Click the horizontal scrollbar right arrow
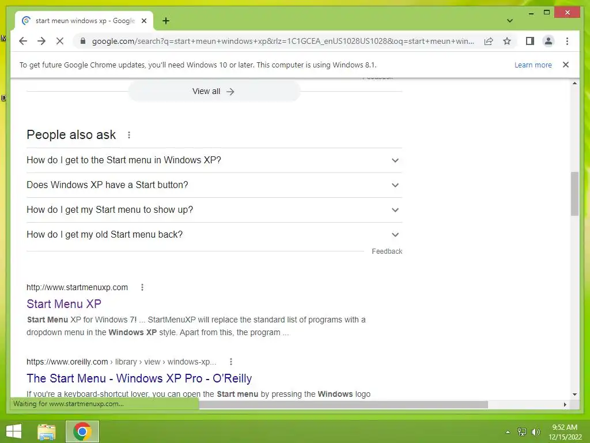Image resolution: width=590 pixels, height=443 pixels. click(565, 404)
